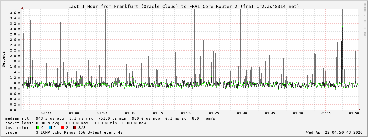Click the graph title mentioning fra1.cr2.as48314.net

click(x=183, y=6)
